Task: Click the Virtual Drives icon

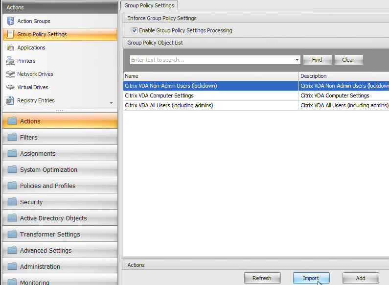Action: coord(10,87)
